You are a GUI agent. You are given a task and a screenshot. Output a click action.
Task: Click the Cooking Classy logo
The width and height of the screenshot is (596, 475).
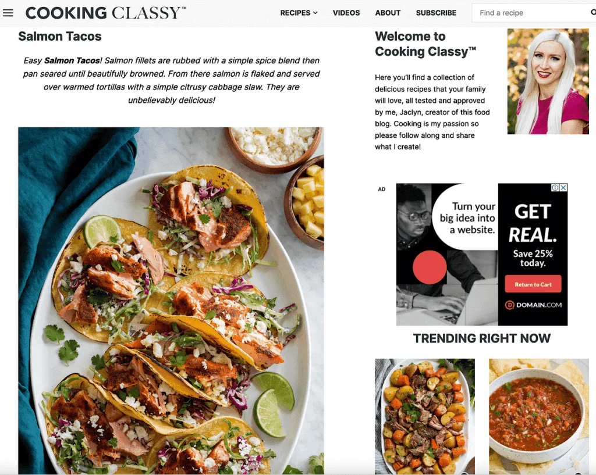pos(106,13)
